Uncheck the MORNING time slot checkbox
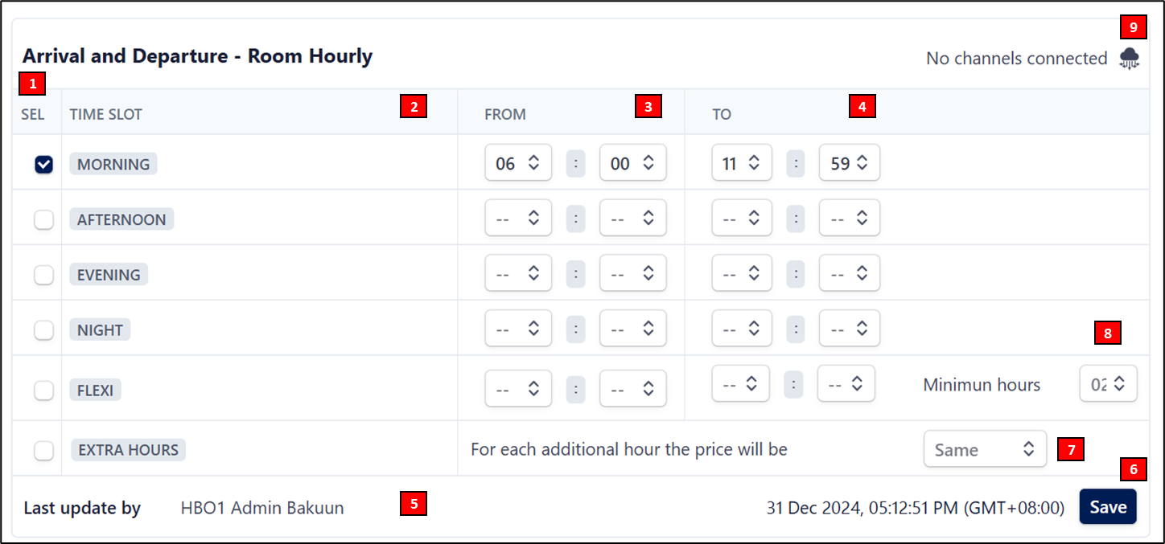This screenshot has height=544, width=1165. 43,164
